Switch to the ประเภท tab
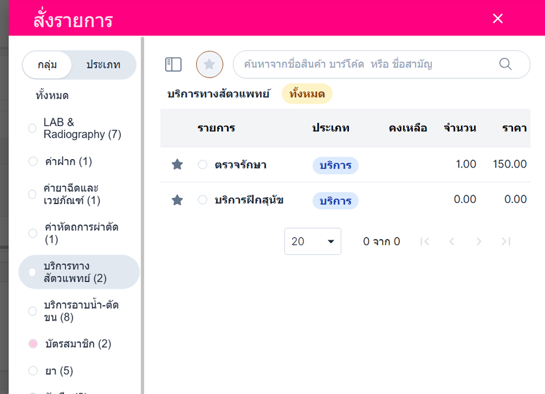Image resolution: width=545 pixels, height=394 pixels. click(103, 65)
